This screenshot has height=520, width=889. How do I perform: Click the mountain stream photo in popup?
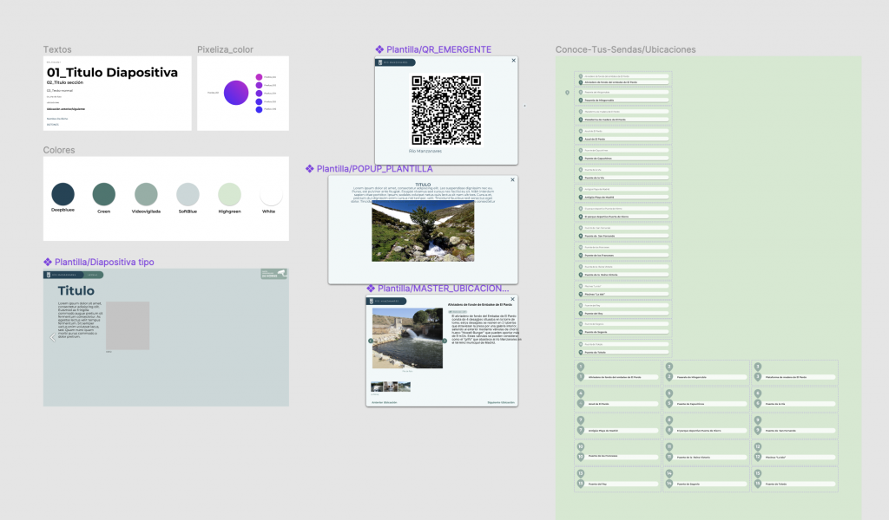(423, 231)
